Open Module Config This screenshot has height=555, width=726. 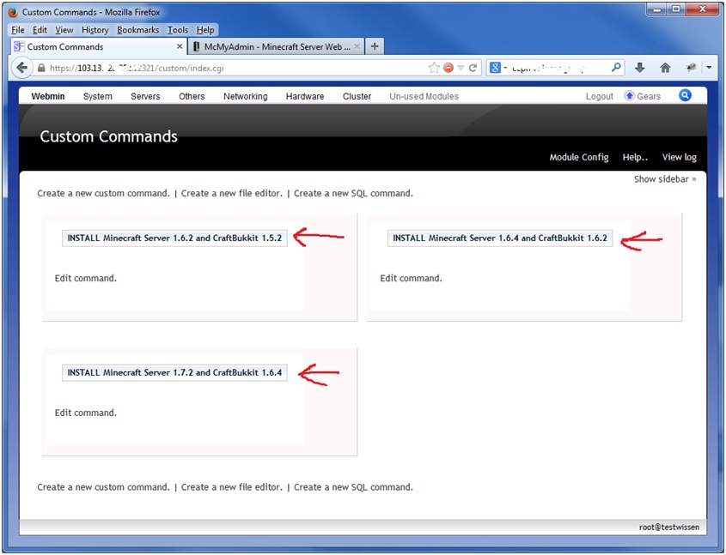click(x=579, y=157)
